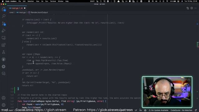Open the Help menu
The height and width of the screenshot is (112, 199).
pyautogui.click(x=67, y=1)
